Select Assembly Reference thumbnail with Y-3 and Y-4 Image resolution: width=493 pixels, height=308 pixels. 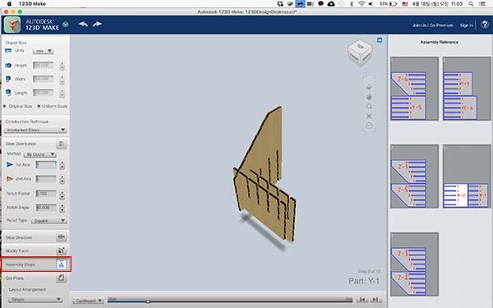point(467,89)
